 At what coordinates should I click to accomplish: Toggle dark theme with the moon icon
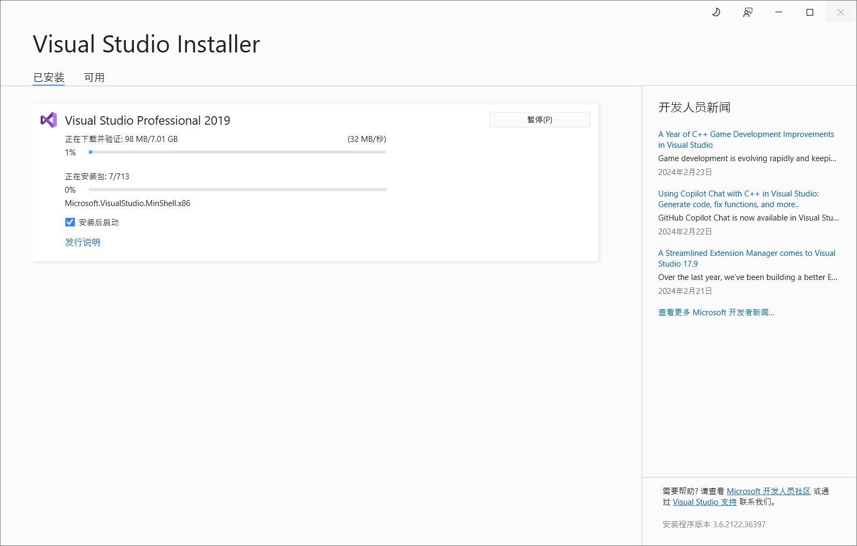(x=716, y=12)
